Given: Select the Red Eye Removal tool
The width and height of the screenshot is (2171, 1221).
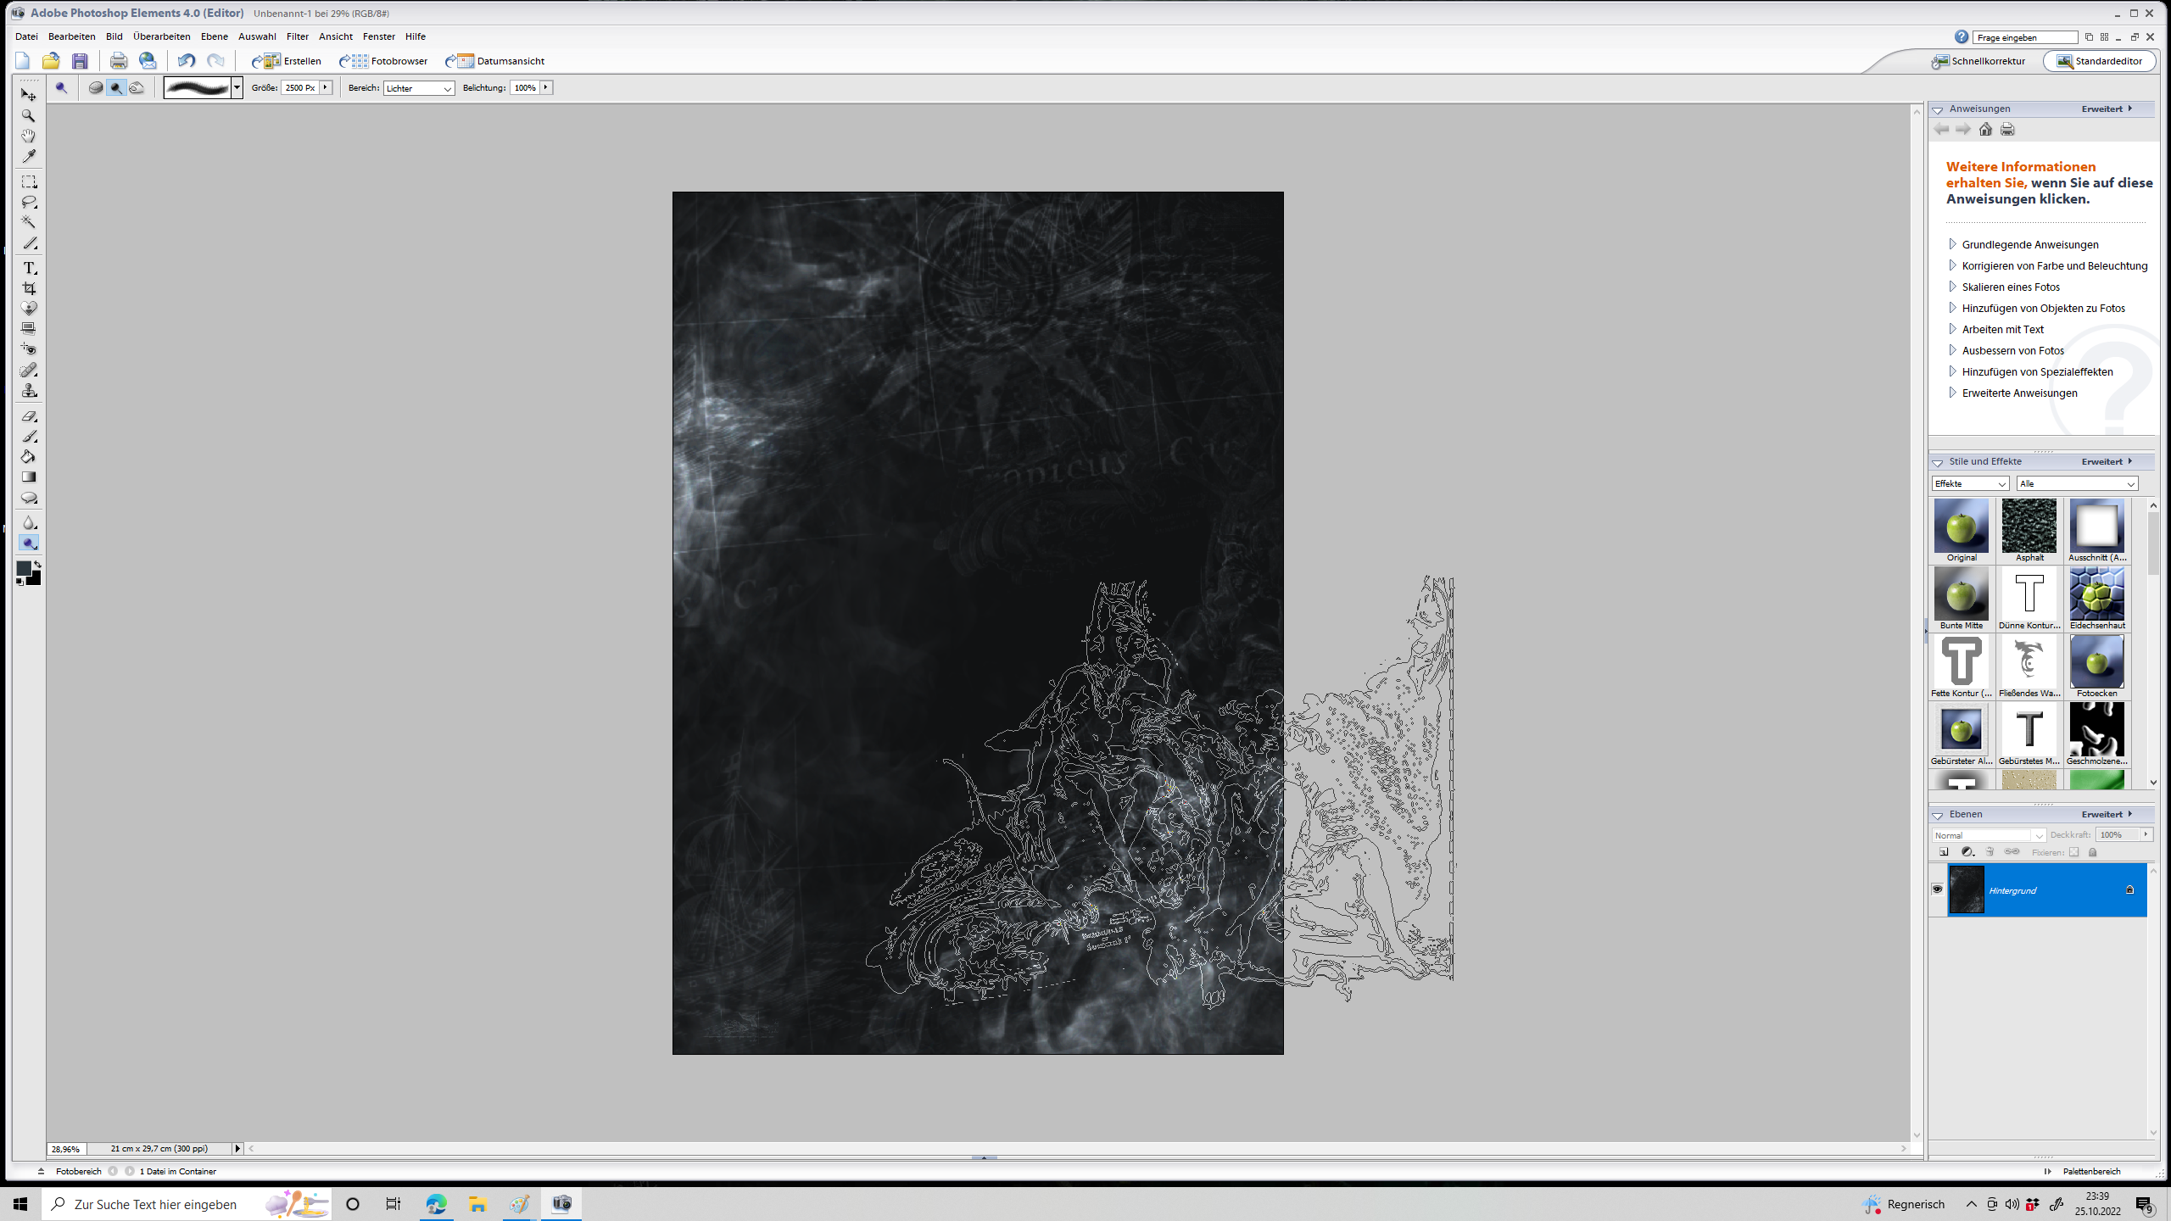Looking at the screenshot, I should [x=29, y=348].
